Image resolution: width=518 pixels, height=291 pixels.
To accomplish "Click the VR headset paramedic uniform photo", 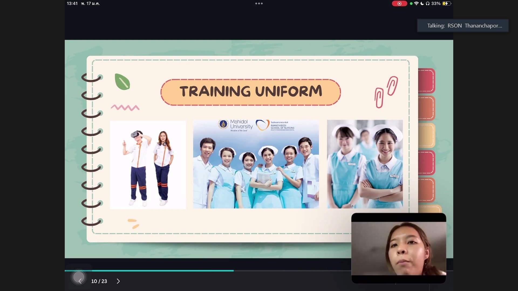I will coord(148,165).
